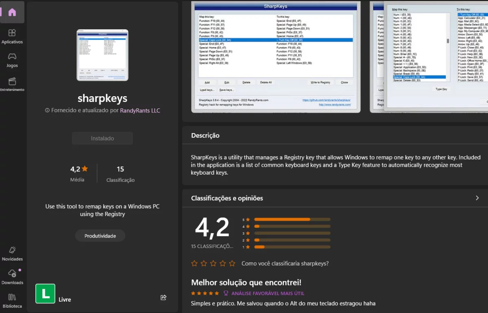Click the 5-star rating distribution bar

(x=292, y=219)
